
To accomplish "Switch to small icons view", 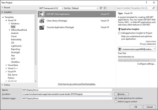I will (101, 8).
